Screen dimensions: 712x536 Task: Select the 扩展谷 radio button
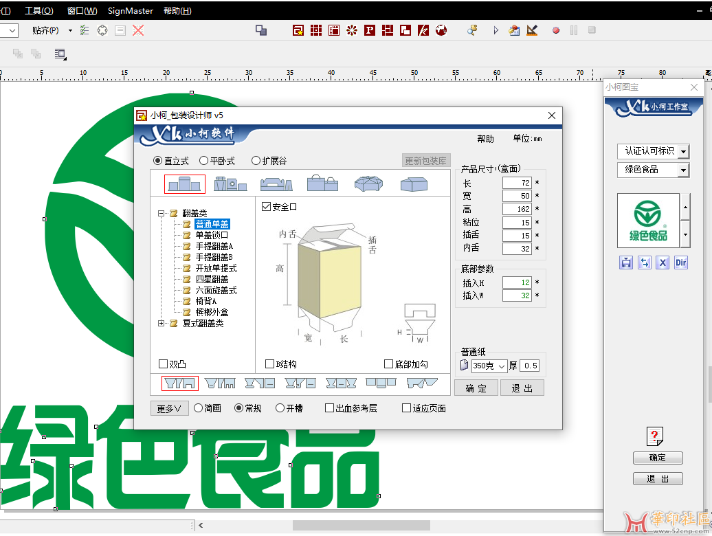(x=256, y=161)
